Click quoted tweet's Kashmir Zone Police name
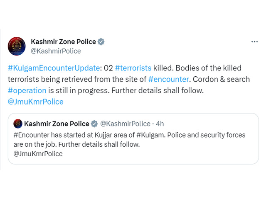 [57, 124]
